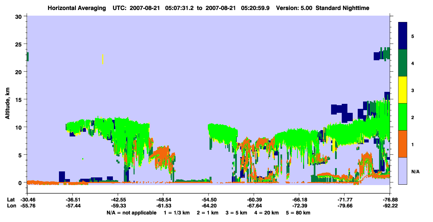Click 'N/A = not applicable' legend text
The image size is (433, 222).
coord(132,213)
